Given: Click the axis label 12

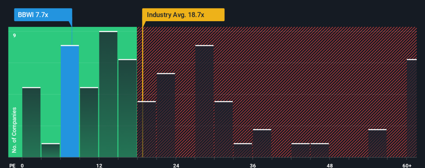Looking at the screenshot, I should [99, 166].
